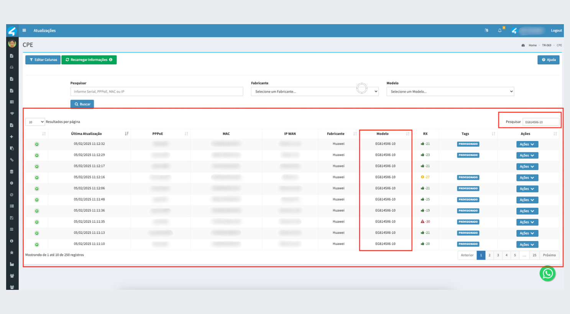
Task: Expand the row updated at 11:11:10
Action: pyautogui.click(x=37, y=245)
